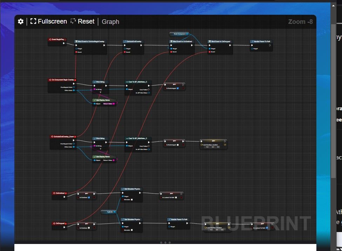Check Is Submerged in the end-overlap SET node
The width and height of the screenshot is (342, 251).
(x=178, y=145)
